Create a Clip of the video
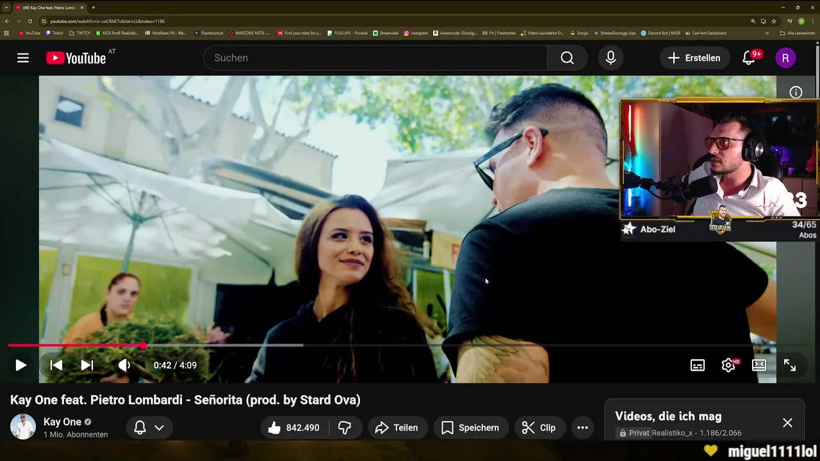 pos(539,428)
